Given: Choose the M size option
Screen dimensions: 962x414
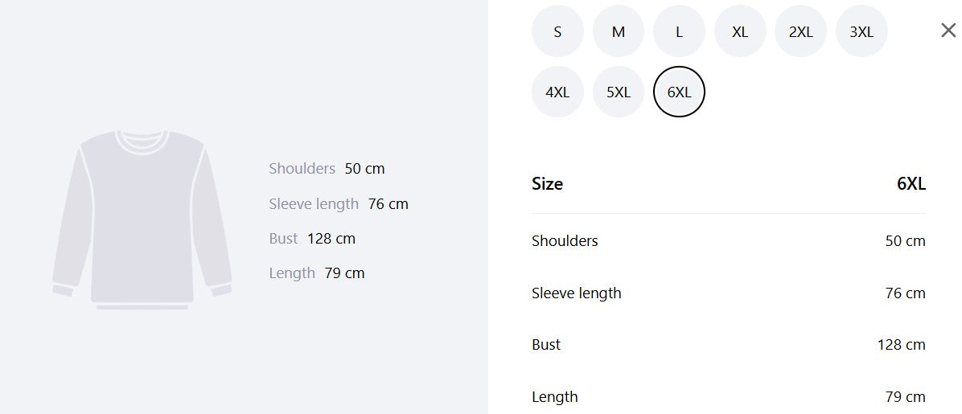Looking at the screenshot, I should (x=618, y=31).
